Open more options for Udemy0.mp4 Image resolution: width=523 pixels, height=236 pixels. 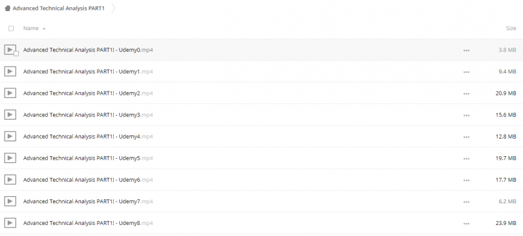pyautogui.click(x=466, y=50)
